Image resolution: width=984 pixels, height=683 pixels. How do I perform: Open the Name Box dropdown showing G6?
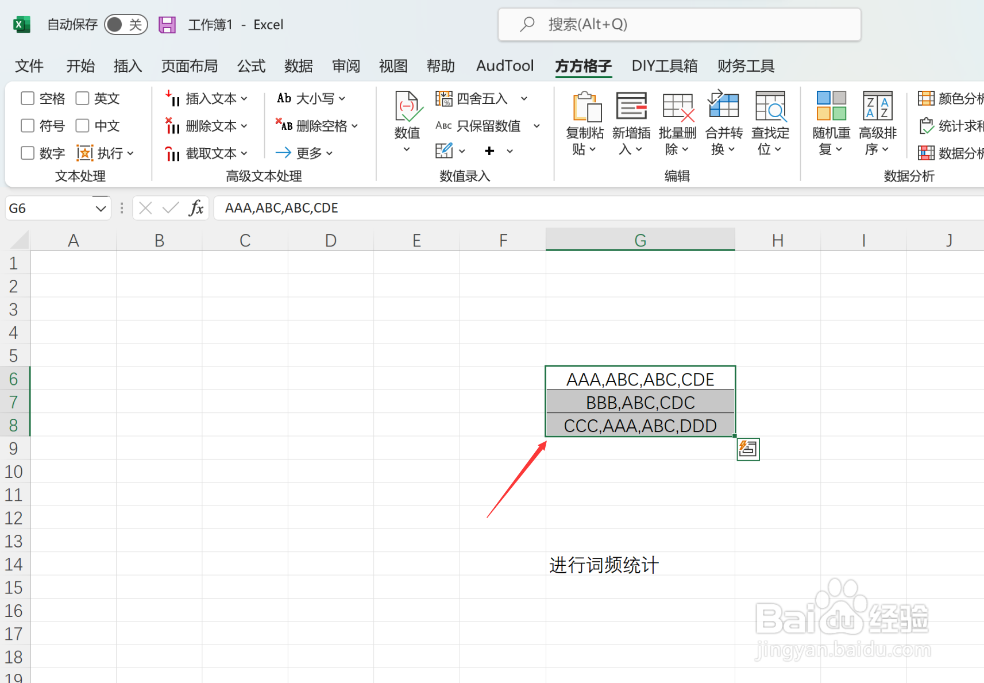coord(101,207)
